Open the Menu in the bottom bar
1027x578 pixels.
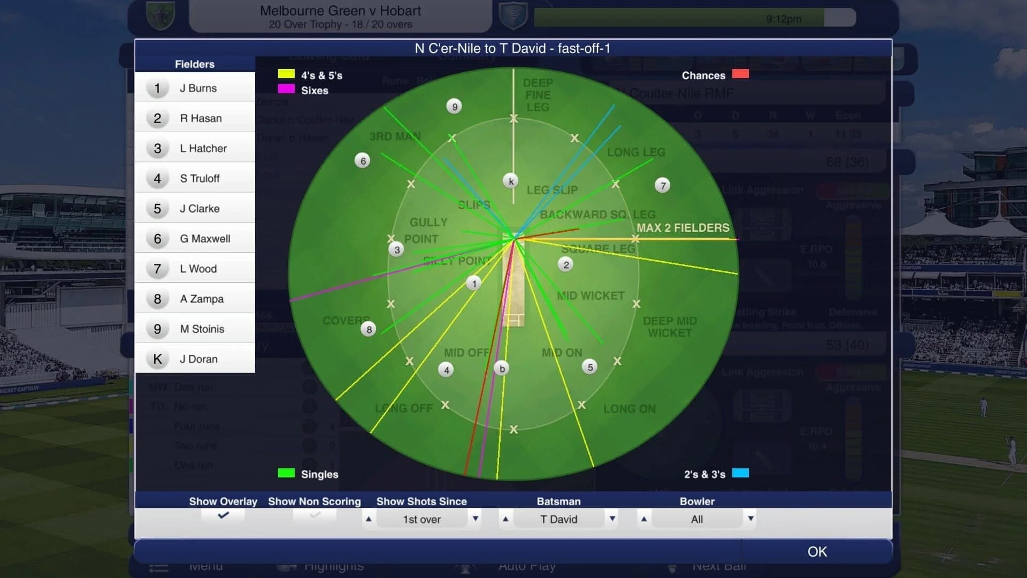coord(208,565)
